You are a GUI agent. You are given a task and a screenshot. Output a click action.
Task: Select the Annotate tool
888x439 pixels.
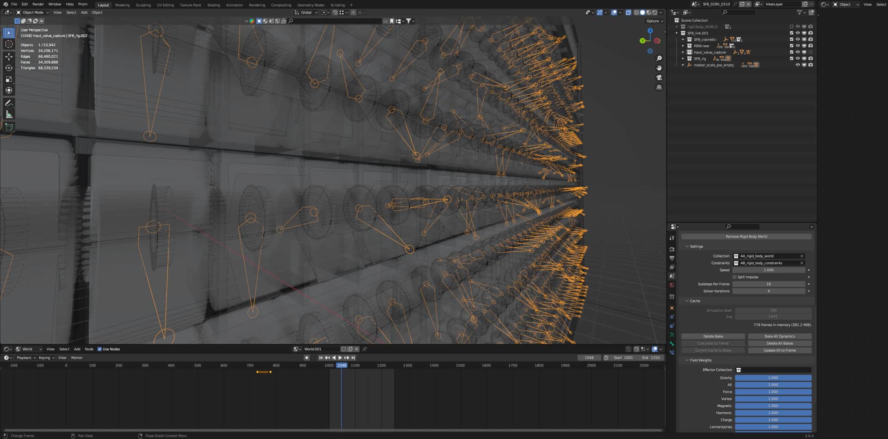coord(8,103)
